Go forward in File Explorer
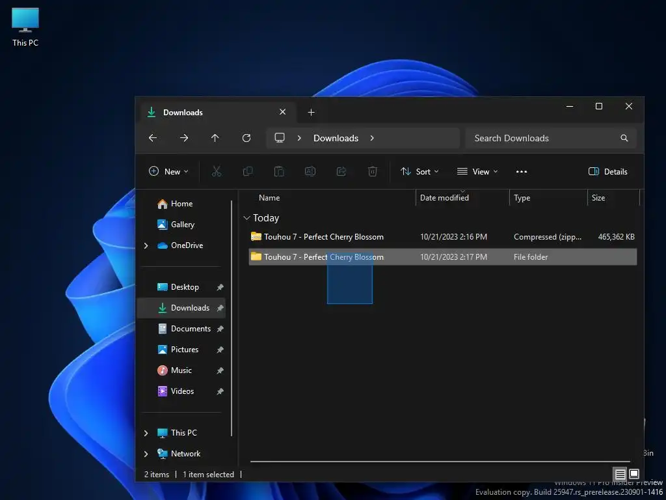The width and height of the screenshot is (666, 500). tap(184, 138)
